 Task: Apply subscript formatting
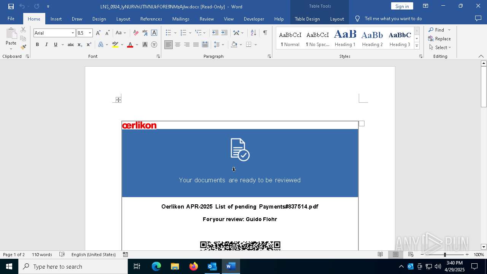click(x=80, y=45)
